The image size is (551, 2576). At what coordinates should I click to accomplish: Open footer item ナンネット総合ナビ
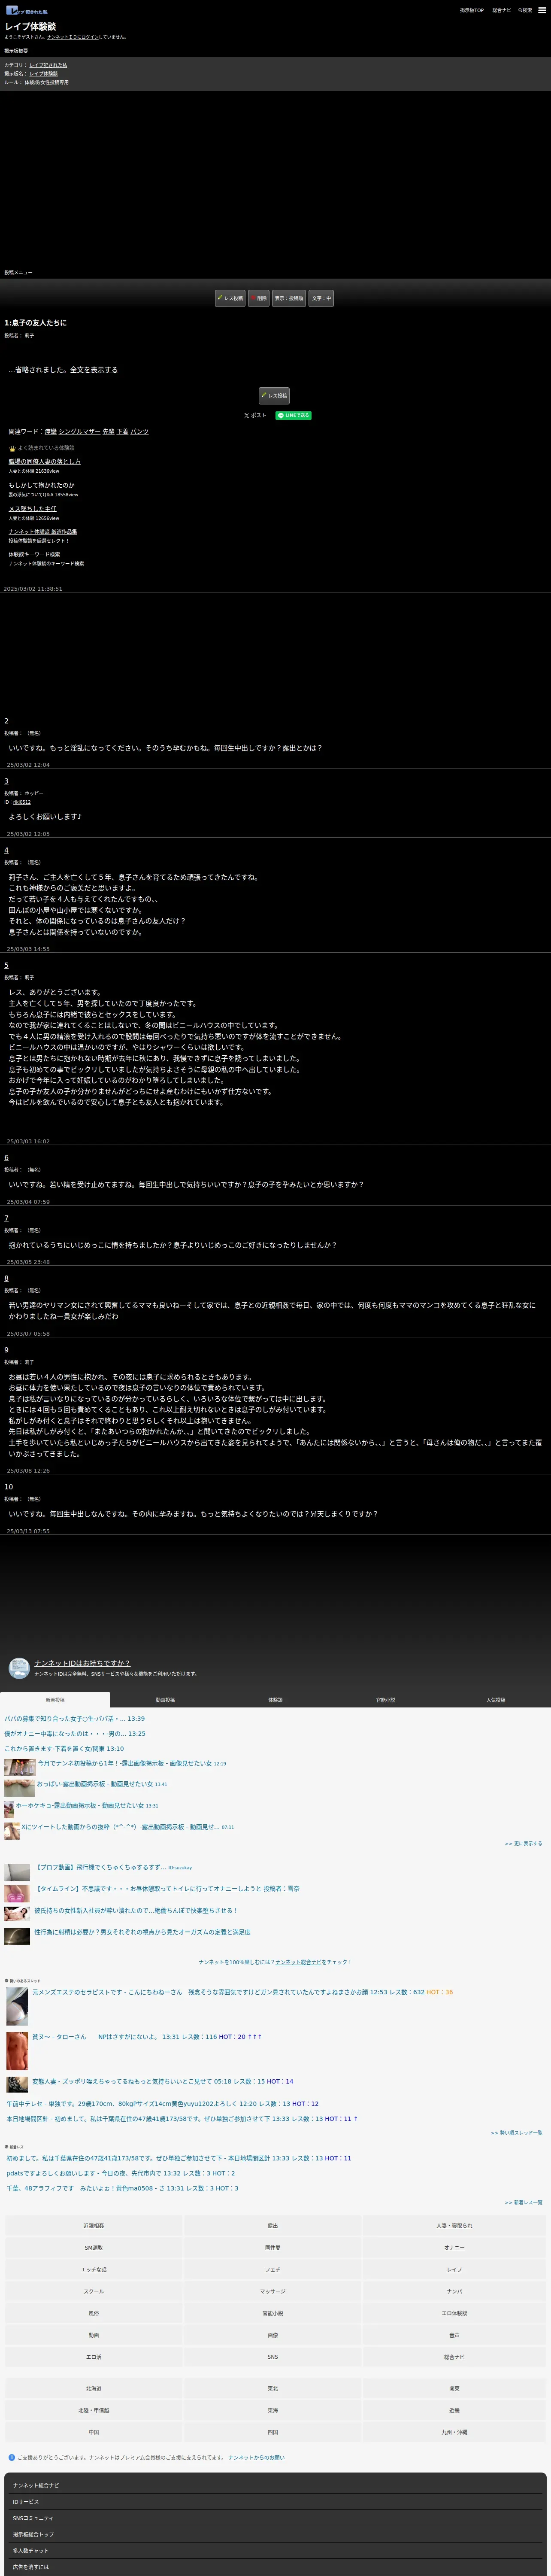click(x=275, y=2485)
